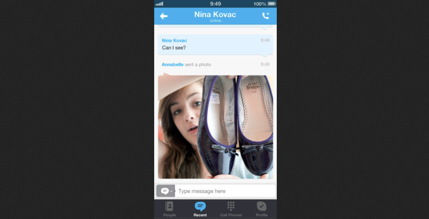This screenshot has height=219, width=429.
Task: Tap the Annabelle sender name link
Action: point(173,64)
